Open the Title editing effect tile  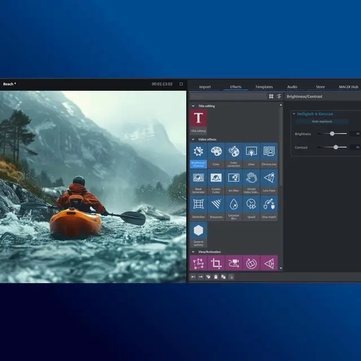tap(199, 122)
